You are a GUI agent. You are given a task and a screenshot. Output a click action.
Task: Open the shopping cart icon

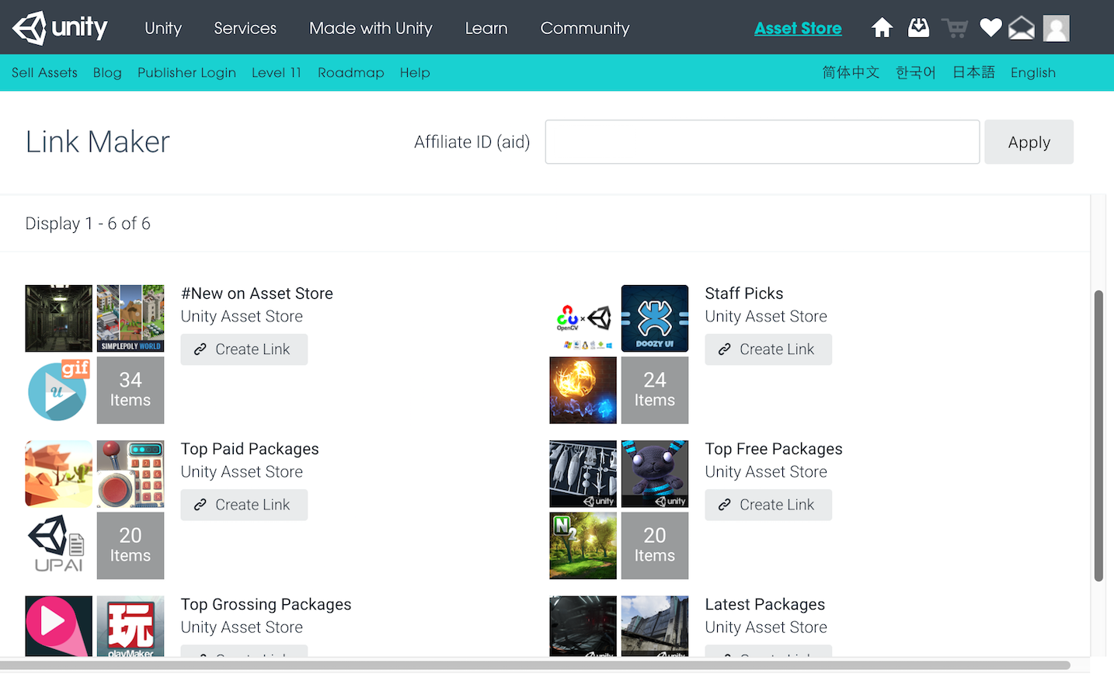955,28
